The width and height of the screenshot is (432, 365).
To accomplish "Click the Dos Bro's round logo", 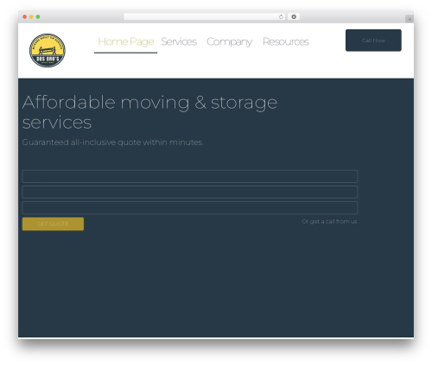I will tap(48, 50).
